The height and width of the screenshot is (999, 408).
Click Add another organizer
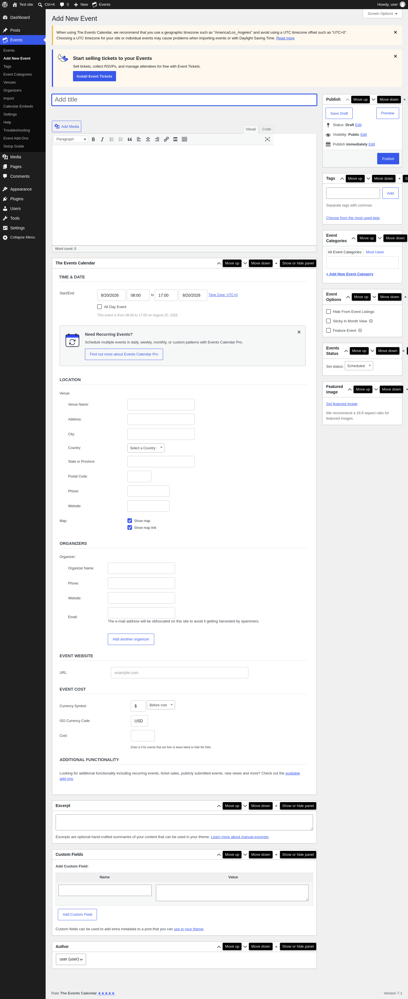pos(131,639)
